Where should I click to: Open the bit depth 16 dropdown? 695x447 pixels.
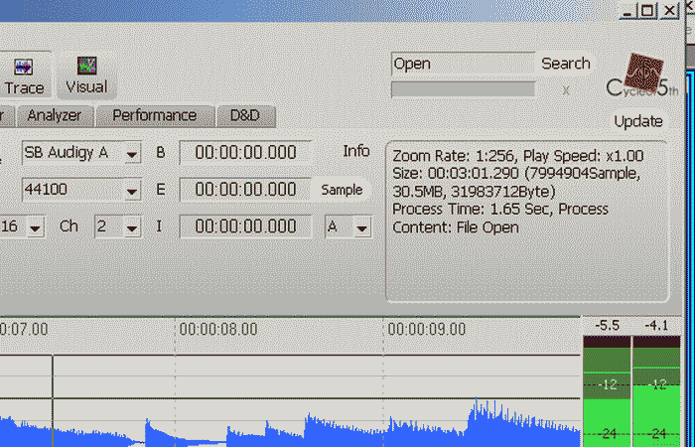coord(36,227)
